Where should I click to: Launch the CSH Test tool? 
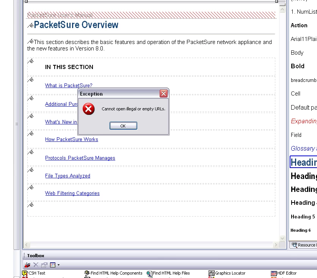pos(34,273)
